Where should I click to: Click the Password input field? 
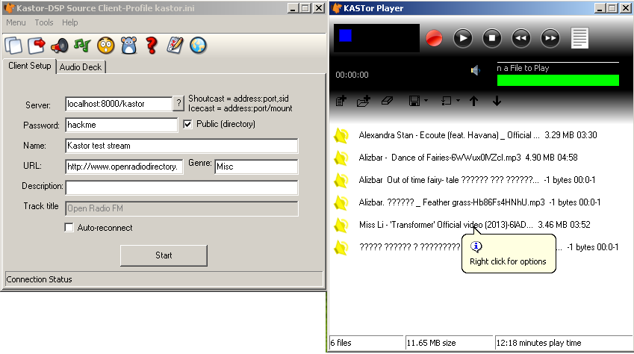coord(121,125)
